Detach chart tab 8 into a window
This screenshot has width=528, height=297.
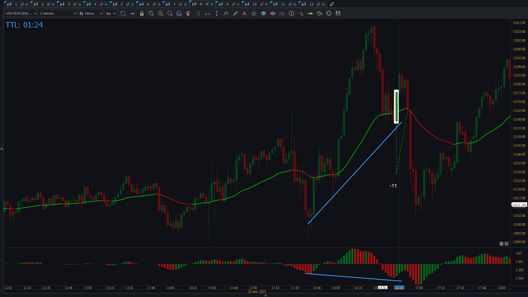pos(207,5)
